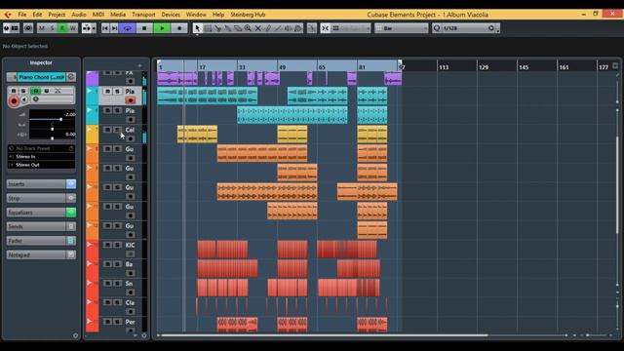Screen dimensions: 624x351
Task: Select the Glue tool
Action: coord(227,28)
